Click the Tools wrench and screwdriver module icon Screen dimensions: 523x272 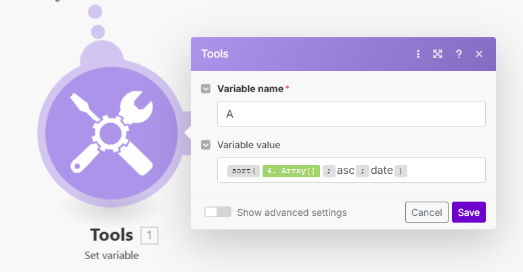pos(112,131)
